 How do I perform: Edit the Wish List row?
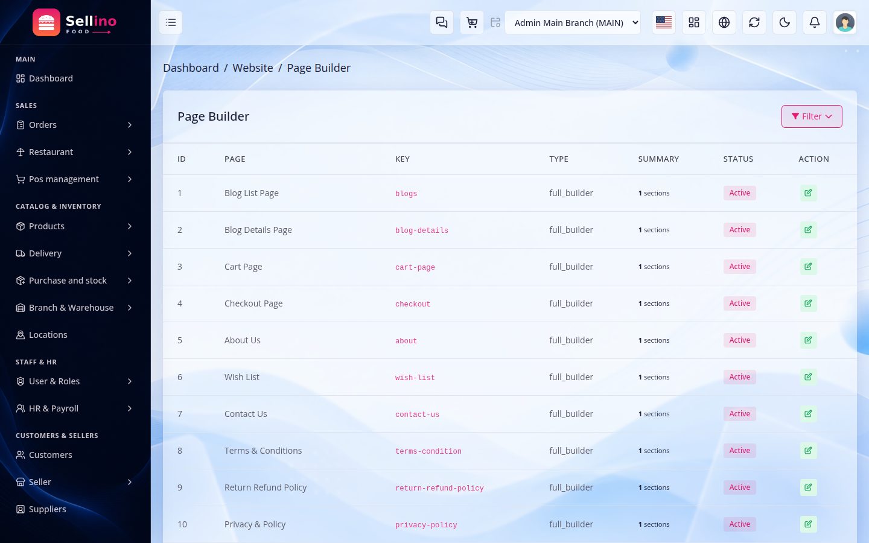pyautogui.click(x=808, y=377)
